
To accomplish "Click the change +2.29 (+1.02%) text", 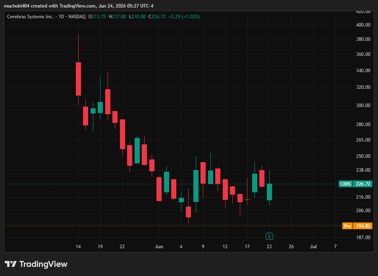I will 184,17.
